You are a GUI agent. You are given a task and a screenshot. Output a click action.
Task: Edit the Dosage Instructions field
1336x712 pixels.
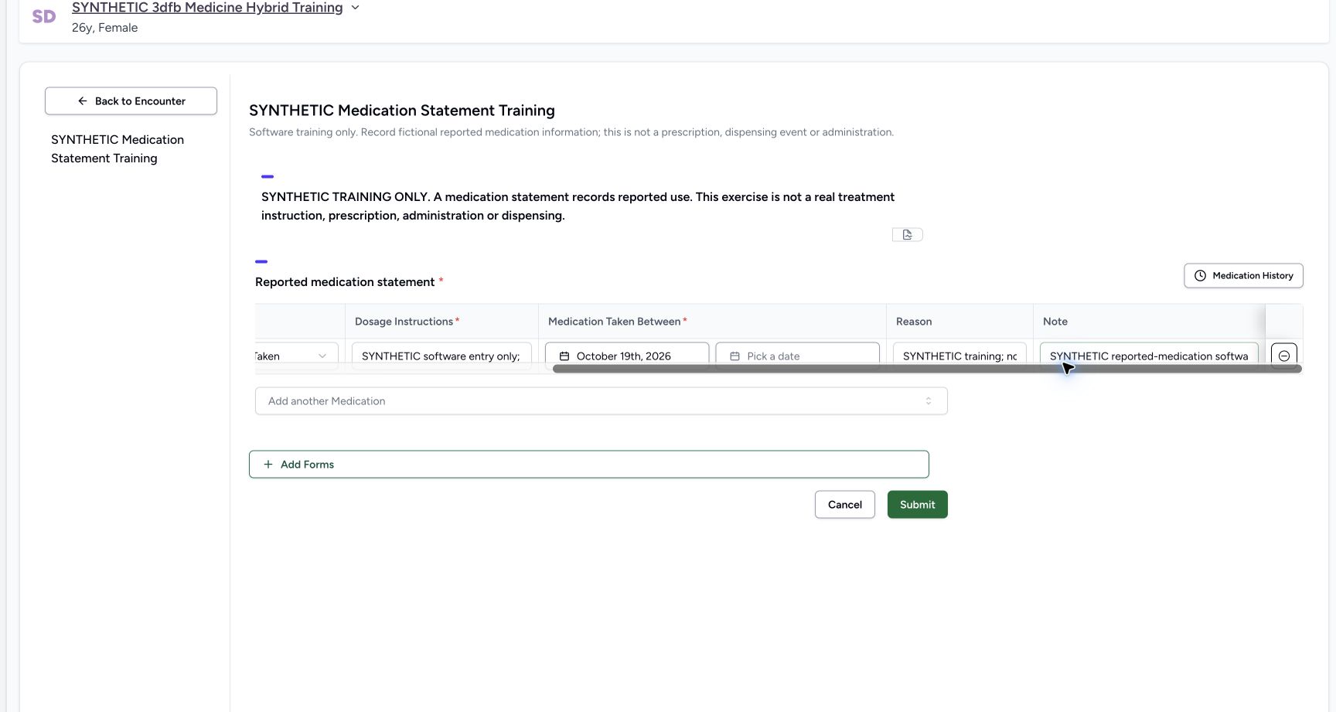coord(441,356)
